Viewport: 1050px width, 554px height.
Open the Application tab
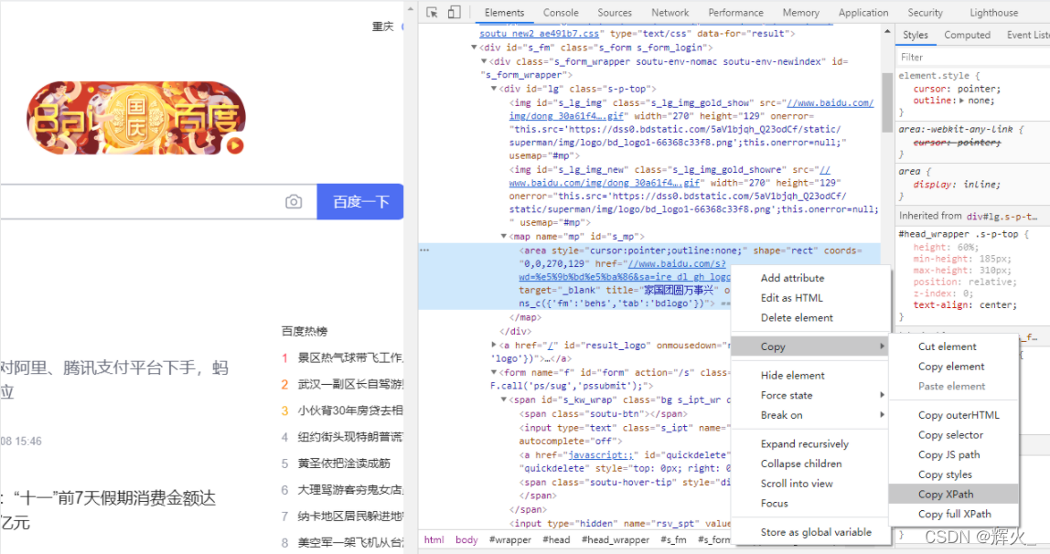863,12
